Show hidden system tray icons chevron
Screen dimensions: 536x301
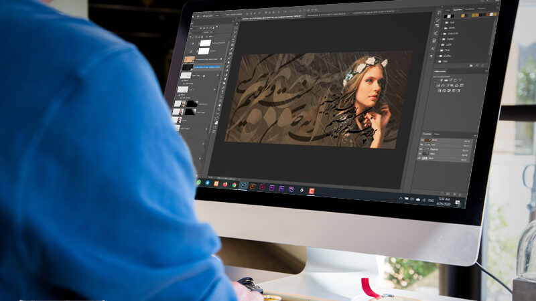(401, 197)
